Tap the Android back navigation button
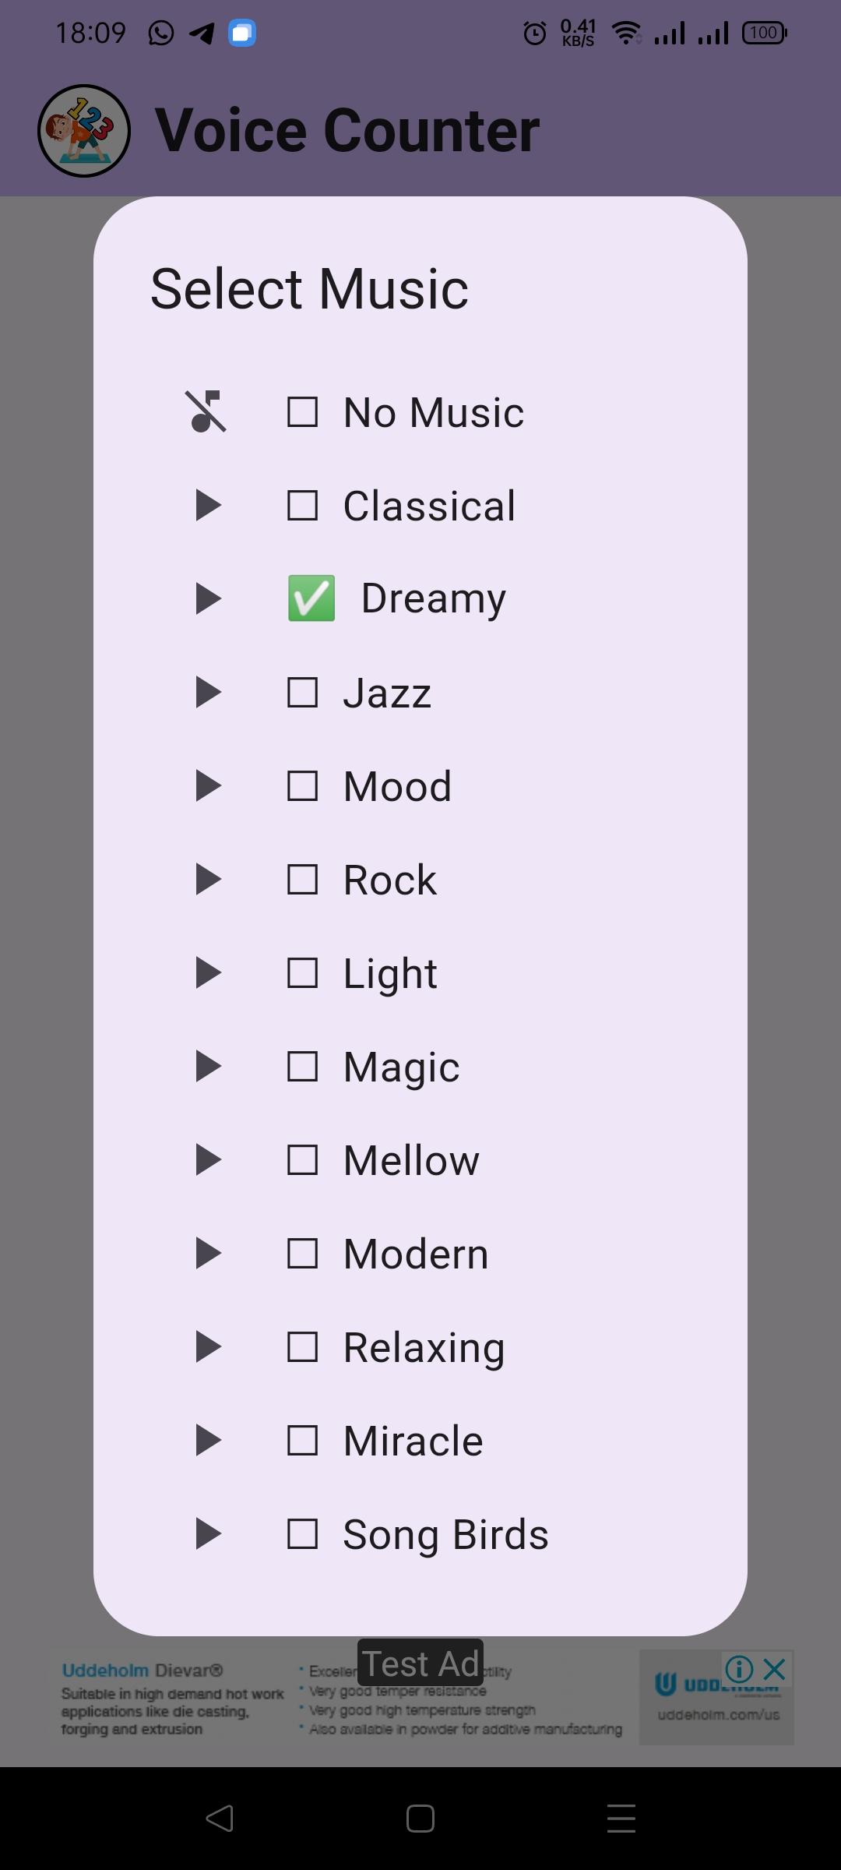 220,1819
